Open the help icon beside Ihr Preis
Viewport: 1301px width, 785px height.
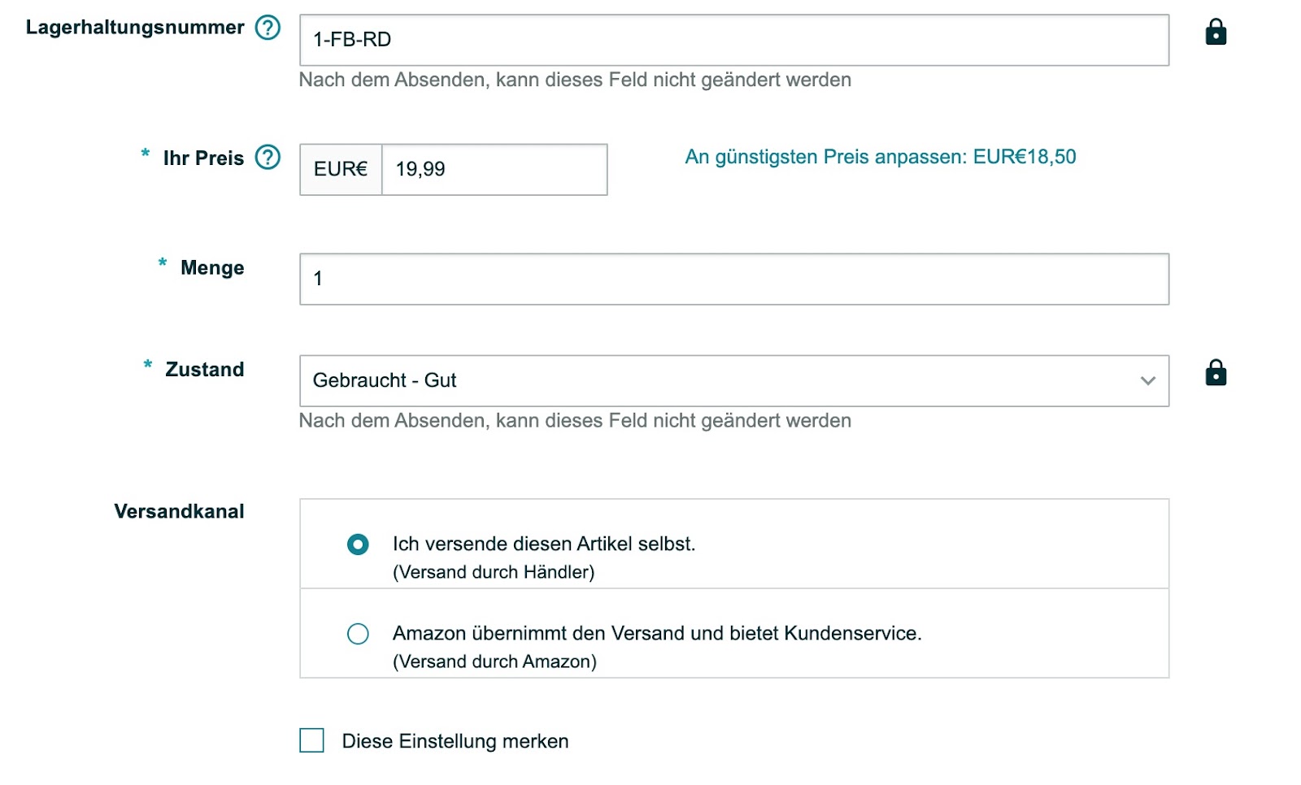[268, 157]
